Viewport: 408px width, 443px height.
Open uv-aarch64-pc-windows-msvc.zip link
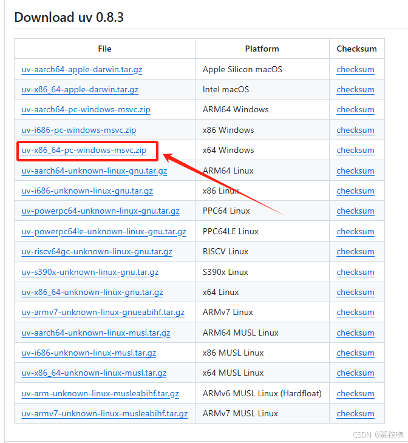click(x=86, y=110)
